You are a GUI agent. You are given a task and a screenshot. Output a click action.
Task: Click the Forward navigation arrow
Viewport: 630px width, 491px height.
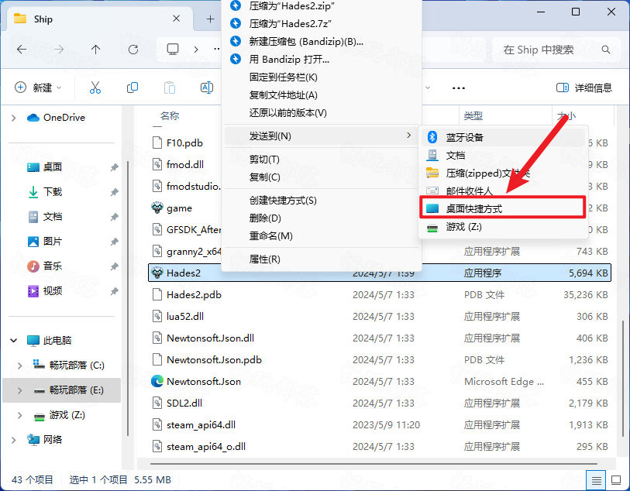tap(59, 50)
